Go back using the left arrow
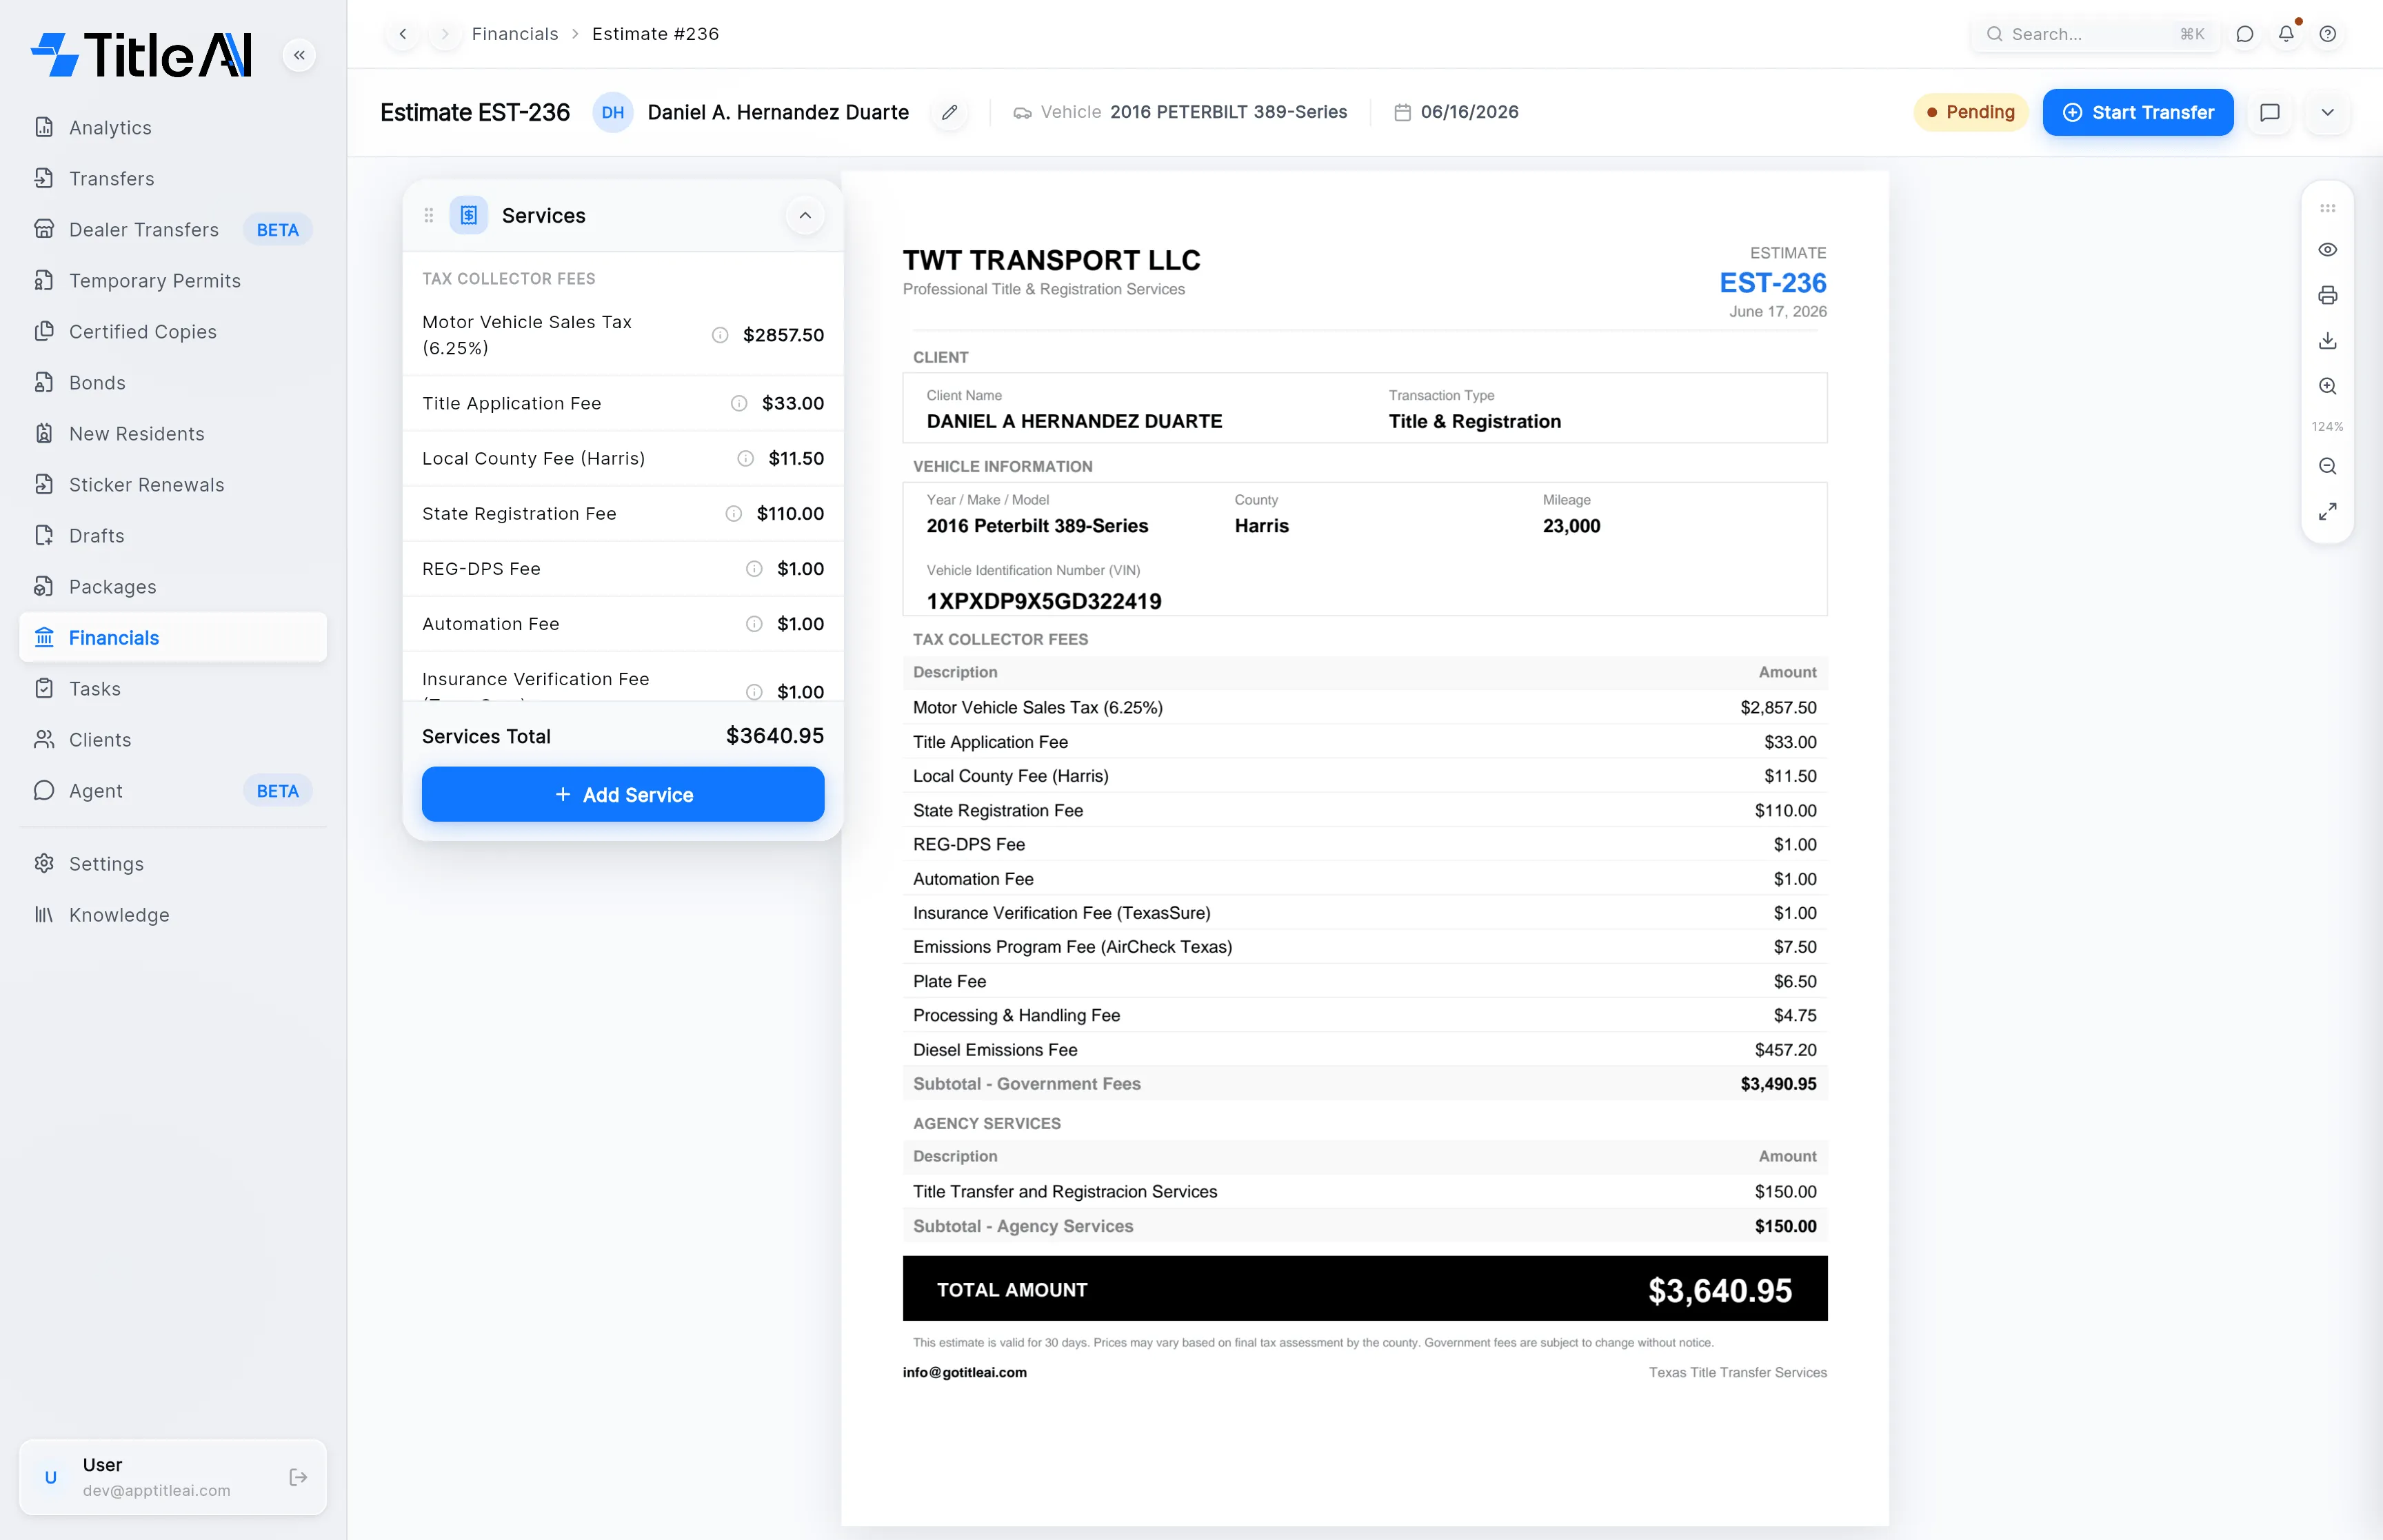The width and height of the screenshot is (2383, 1540). 403,34
